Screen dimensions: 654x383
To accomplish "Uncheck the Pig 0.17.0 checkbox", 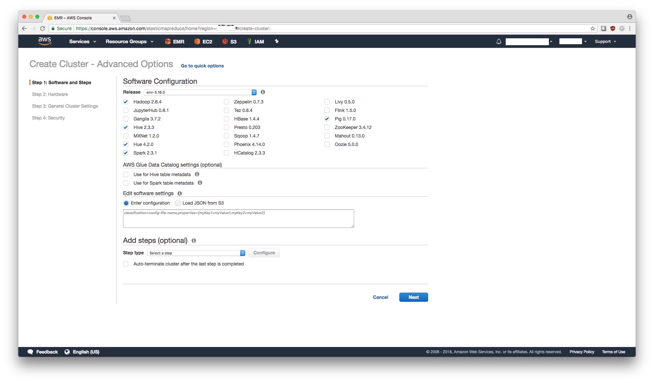I will pyautogui.click(x=327, y=119).
